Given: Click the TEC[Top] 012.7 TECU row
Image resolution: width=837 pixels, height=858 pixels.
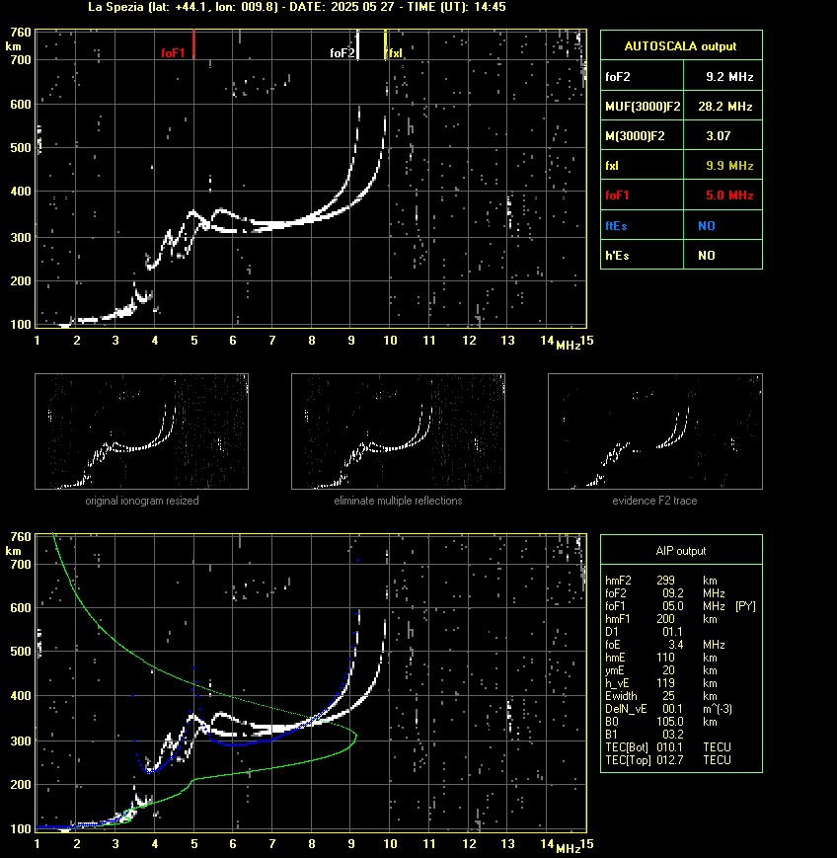Looking at the screenshot, I should pos(668,760).
